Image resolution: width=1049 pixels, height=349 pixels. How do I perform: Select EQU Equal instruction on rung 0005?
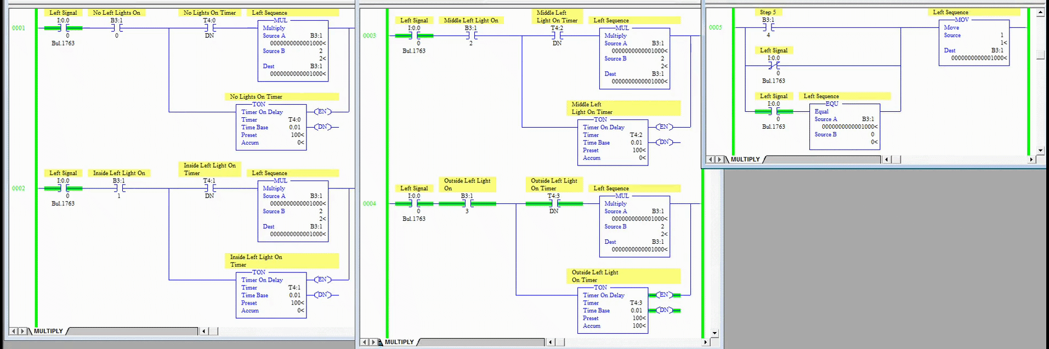pos(845,127)
